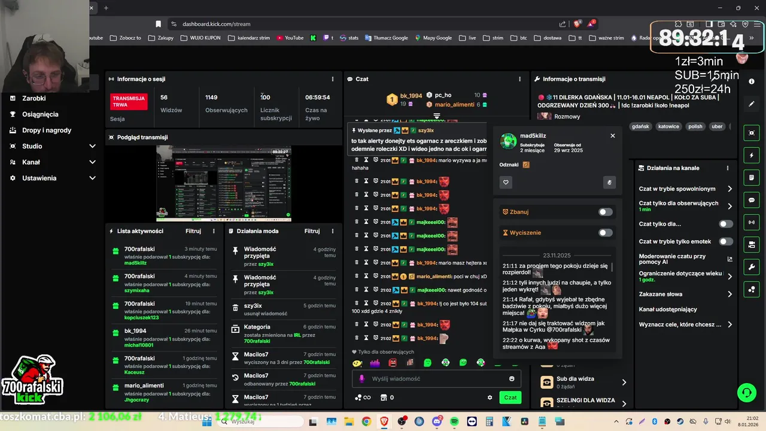The height and width of the screenshot is (431, 766).
Task: Click the green Czat send button
Action: pyautogui.click(x=510, y=397)
